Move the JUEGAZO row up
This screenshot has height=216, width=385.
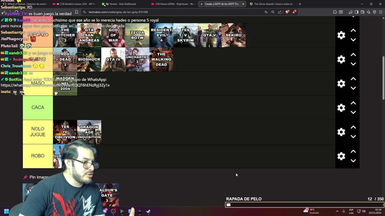pyautogui.click(x=353, y=31)
